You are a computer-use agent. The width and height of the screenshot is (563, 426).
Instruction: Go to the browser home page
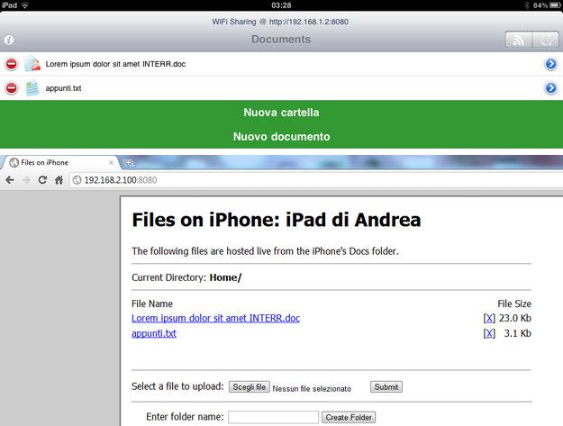(59, 180)
